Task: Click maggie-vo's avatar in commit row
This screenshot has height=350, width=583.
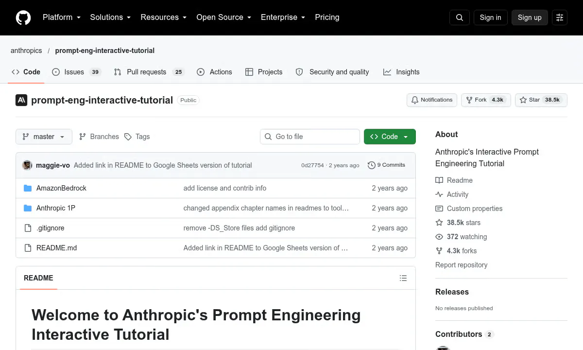Action: 27,165
